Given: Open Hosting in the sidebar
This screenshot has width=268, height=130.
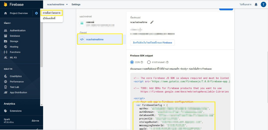Looking at the screenshot, I should tap(14, 47).
